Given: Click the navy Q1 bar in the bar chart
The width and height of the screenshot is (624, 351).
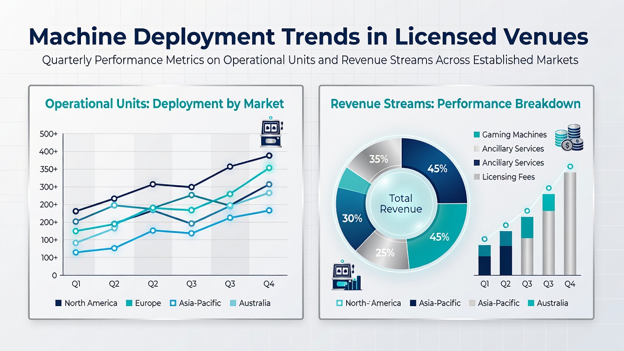Looking at the screenshot, I should [485, 265].
